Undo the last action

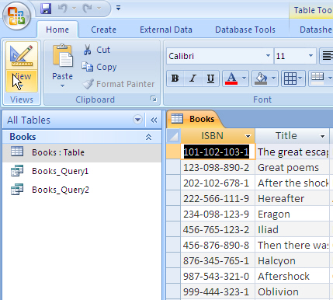(x=62, y=9)
